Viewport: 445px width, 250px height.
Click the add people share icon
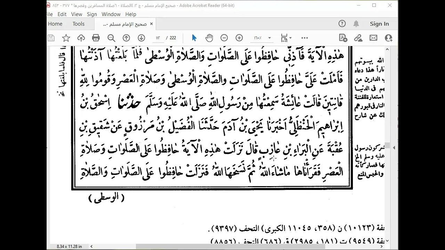point(388,38)
